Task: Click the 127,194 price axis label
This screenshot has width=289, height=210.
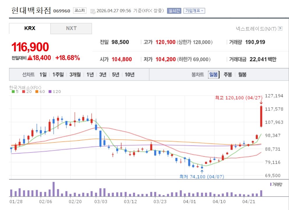Action: 274,96
